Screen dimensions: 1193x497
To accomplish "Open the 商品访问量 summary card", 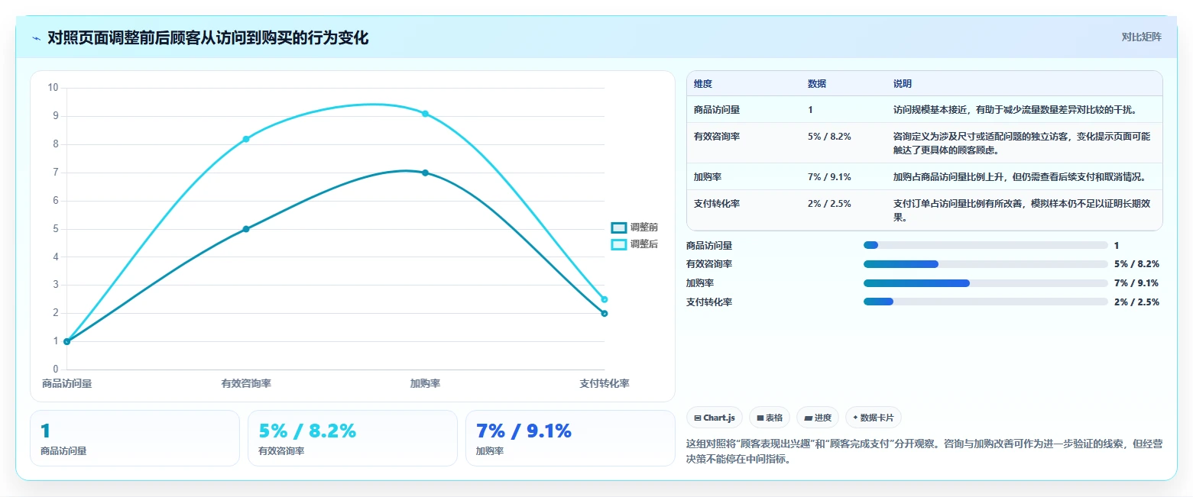I will point(135,438).
